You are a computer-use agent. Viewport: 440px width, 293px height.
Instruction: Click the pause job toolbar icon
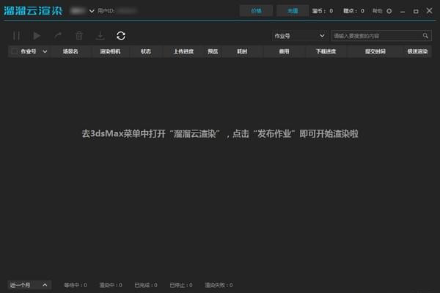(x=16, y=36)
